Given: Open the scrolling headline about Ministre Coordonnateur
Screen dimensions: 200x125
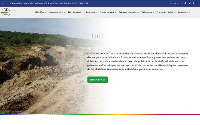Looking at the screenshot, I should click(x=49, y=3).
